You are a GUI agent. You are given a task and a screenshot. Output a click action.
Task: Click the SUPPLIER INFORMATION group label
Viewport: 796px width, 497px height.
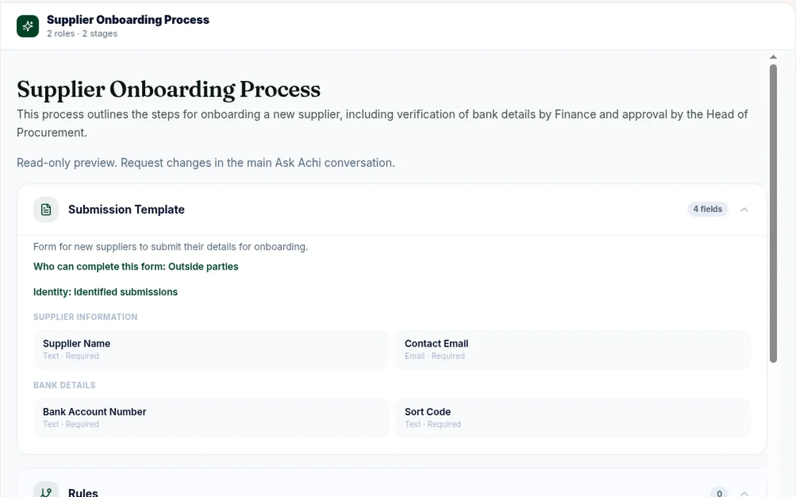click(x=86, y=317)
